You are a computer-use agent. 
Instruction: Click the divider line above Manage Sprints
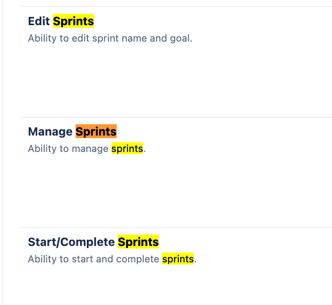(x=176, y=117)
